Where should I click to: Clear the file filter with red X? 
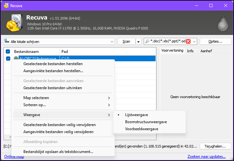click(x=188, y=41)
